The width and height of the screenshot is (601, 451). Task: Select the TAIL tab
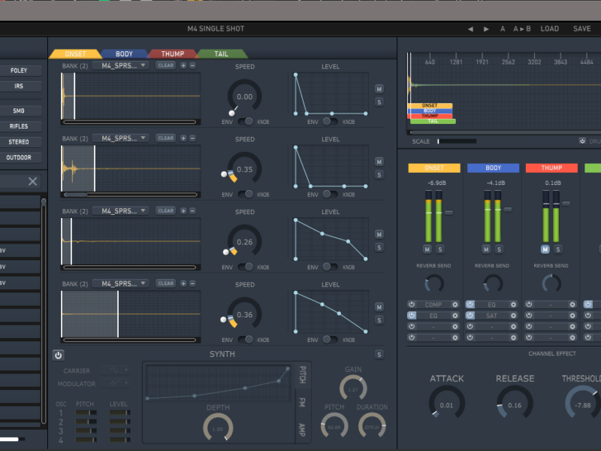pos(221,54)
